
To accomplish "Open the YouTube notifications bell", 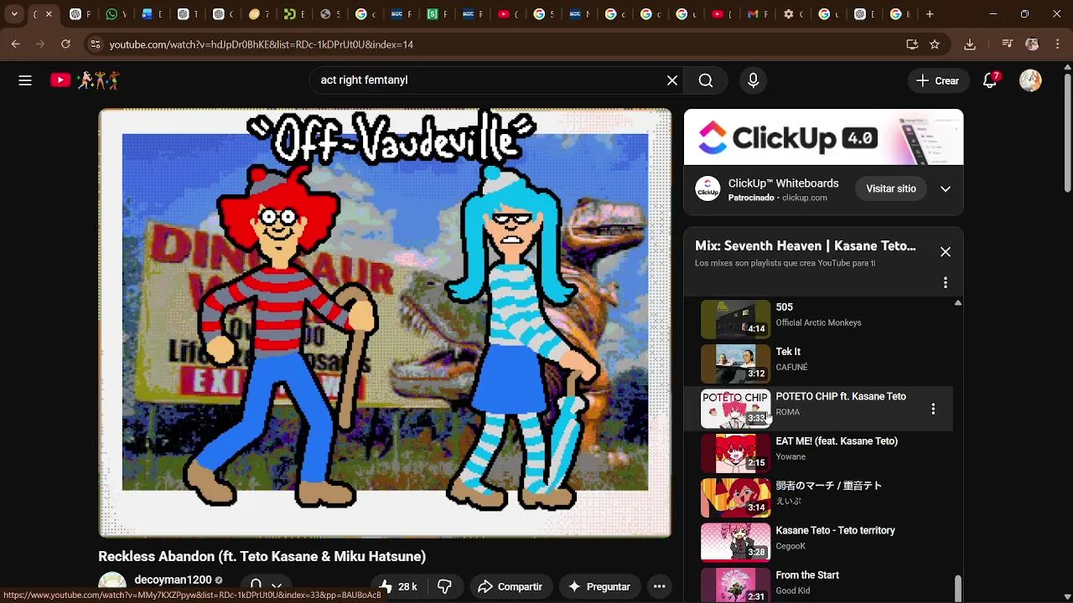I will [x=990, y=80].
